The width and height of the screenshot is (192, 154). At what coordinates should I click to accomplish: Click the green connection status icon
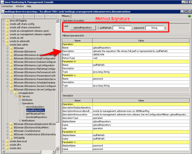pos(189,16)
